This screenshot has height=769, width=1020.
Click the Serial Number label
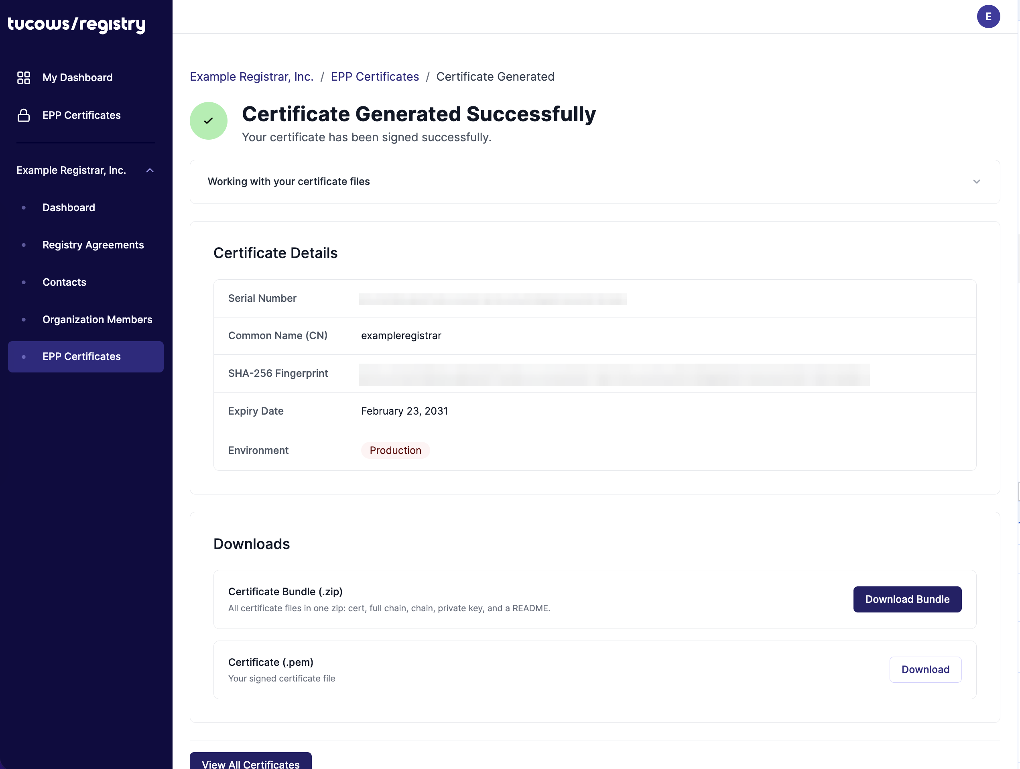[262, 299]
